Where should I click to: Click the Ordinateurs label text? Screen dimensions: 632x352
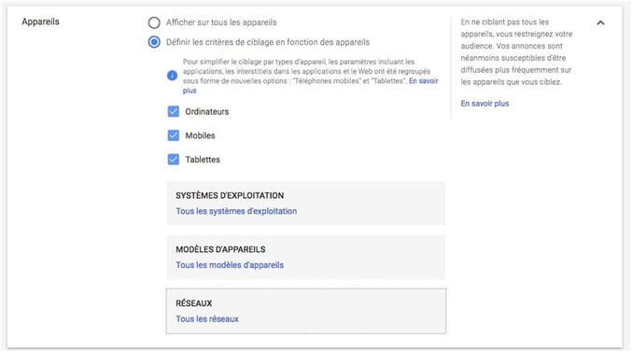(206, 112)
